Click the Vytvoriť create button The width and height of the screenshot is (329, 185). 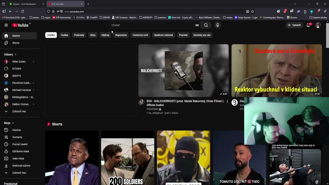[294, 25]
